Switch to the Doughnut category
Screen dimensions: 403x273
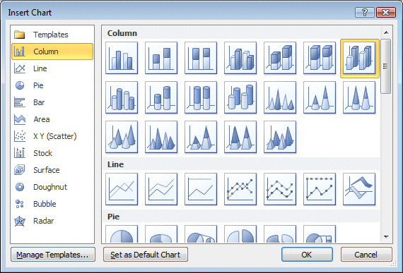[52, 187]
